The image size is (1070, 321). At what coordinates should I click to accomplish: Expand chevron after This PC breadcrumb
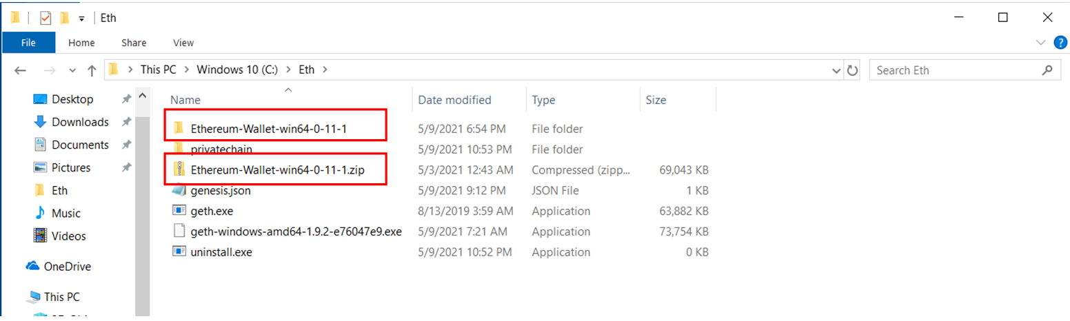188,70
